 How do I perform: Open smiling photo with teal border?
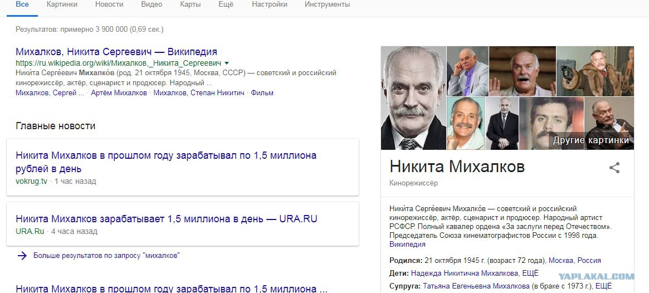[466, 123]
